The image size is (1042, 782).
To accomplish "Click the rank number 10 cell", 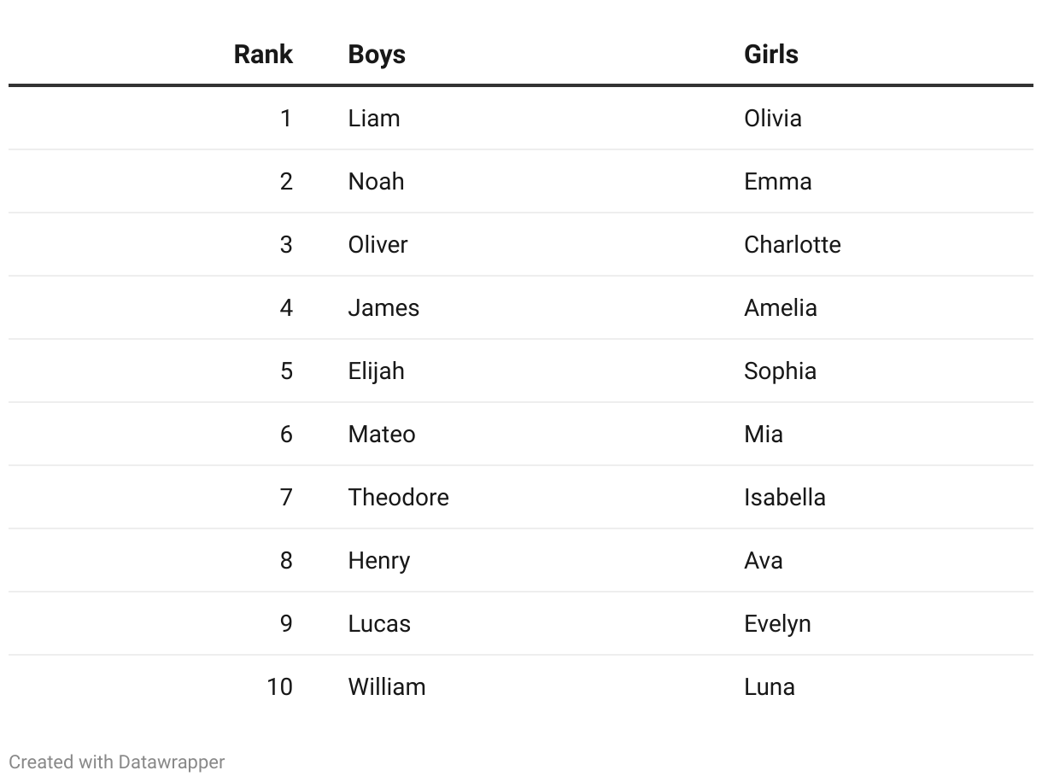I will [279, 686].
